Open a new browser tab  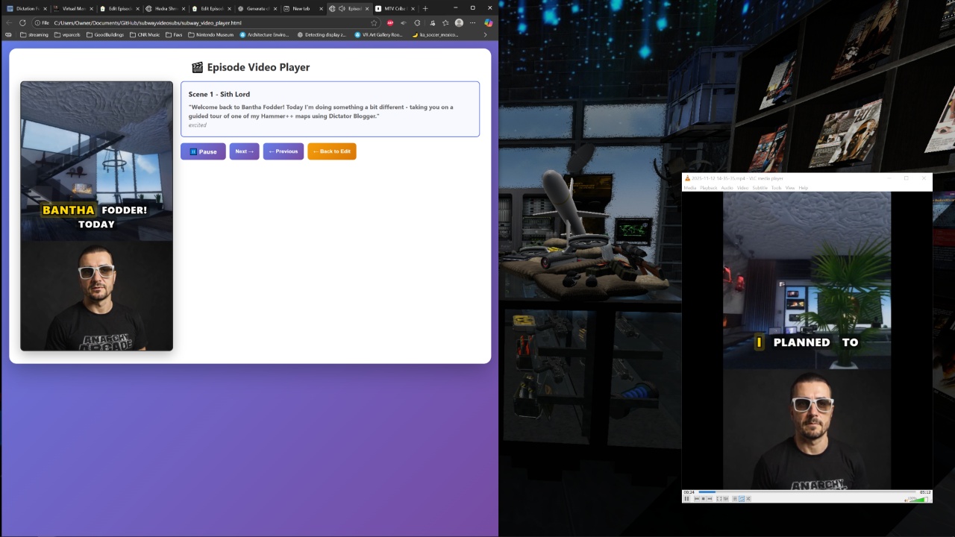[425, 8]
